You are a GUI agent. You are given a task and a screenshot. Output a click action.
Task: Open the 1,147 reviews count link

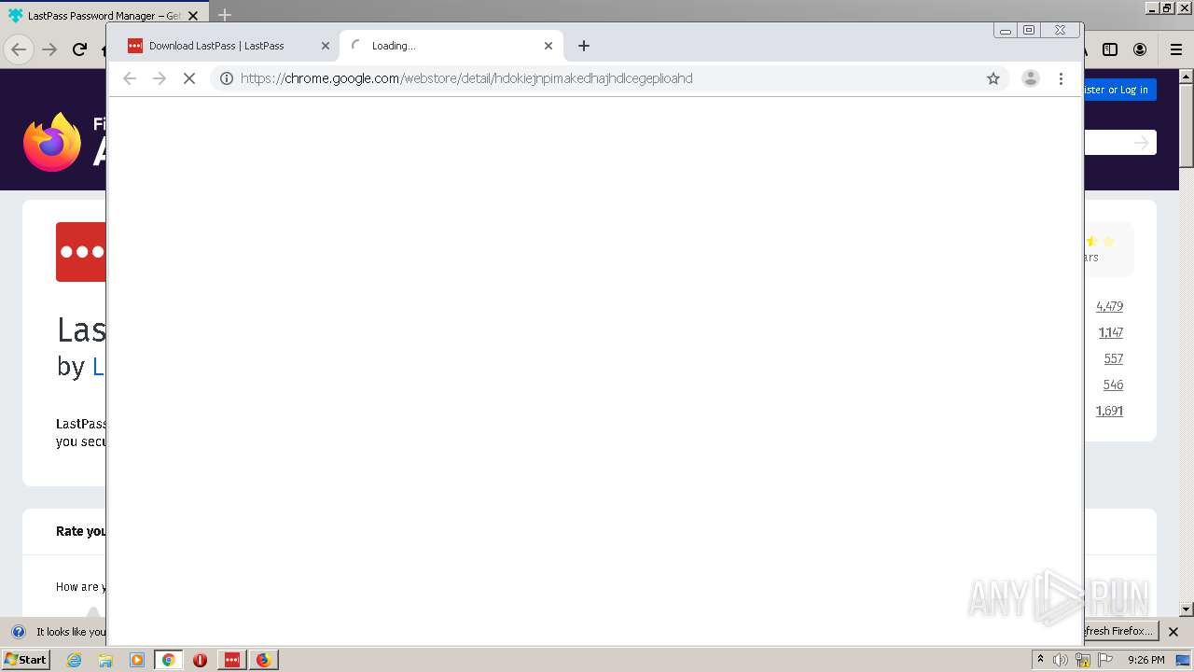(x=1110, y=332)
